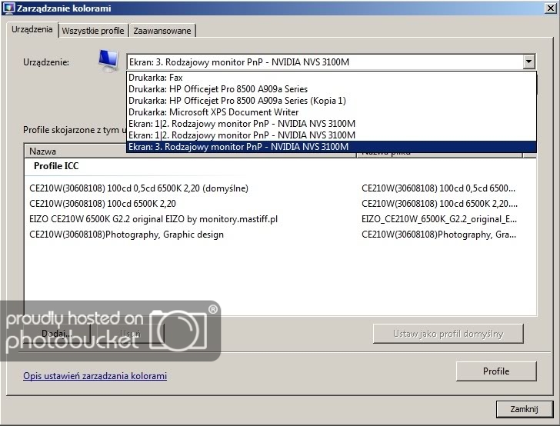Close the Zarządzanie kolorami window
Image resolution: width=560 pixels, height=426 pixels.
click(x=550, y=8)
